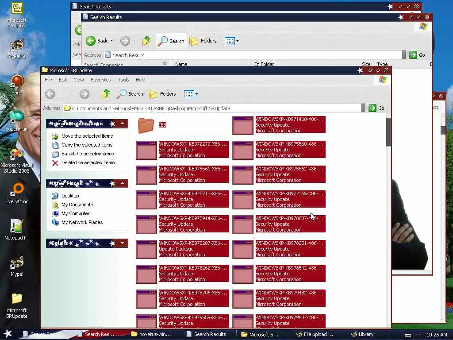Viewport: 453px width, 340px height.
Task: Select the IE8 folder
Action: [x=152, y=125]
